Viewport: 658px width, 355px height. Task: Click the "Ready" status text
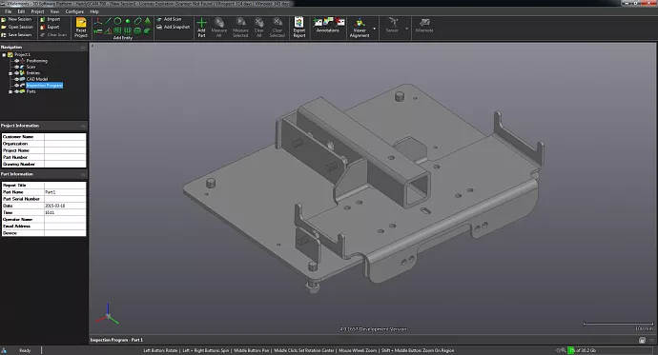[x=25, y=350]
